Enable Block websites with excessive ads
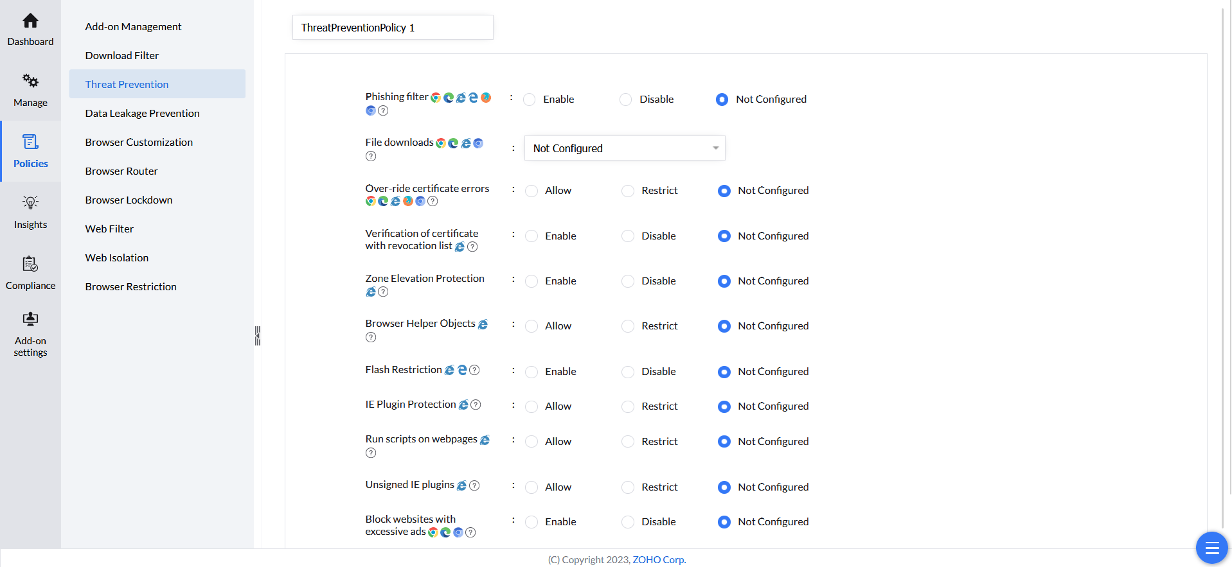This screenshot has height=567, width=1232. pos(531,522)
